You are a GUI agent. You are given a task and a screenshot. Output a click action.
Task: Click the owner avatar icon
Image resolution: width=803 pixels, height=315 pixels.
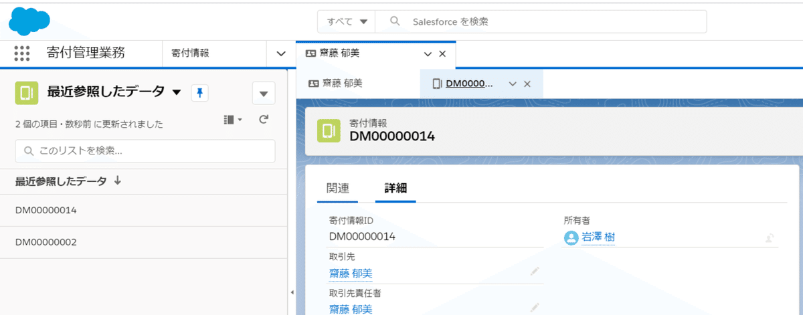pyautogui.click(x=571, y=237)
